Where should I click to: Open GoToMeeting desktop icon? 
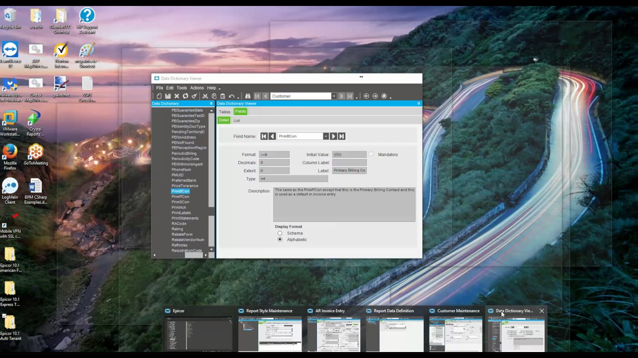tap(35, 155)
